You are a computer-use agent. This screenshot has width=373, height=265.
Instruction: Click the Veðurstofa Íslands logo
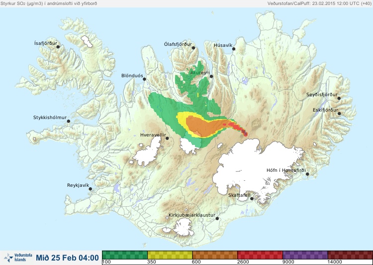coord(18,258)
